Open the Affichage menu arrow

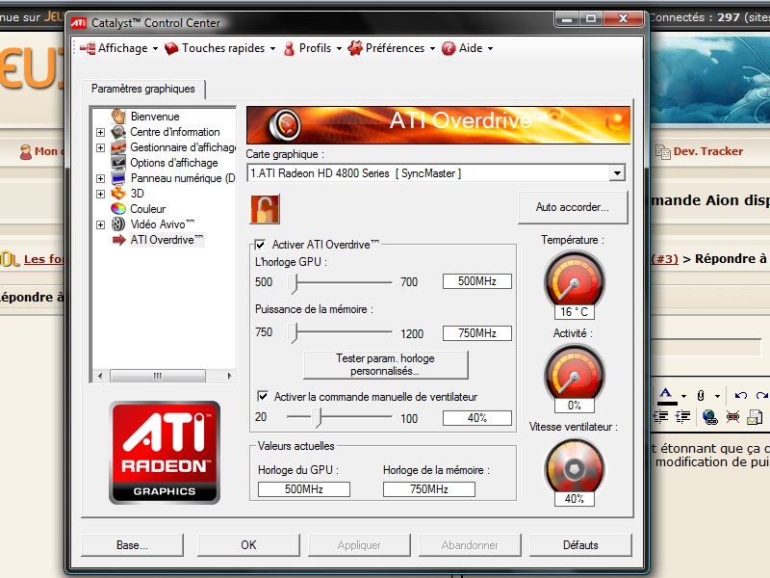tap(155, 49)
